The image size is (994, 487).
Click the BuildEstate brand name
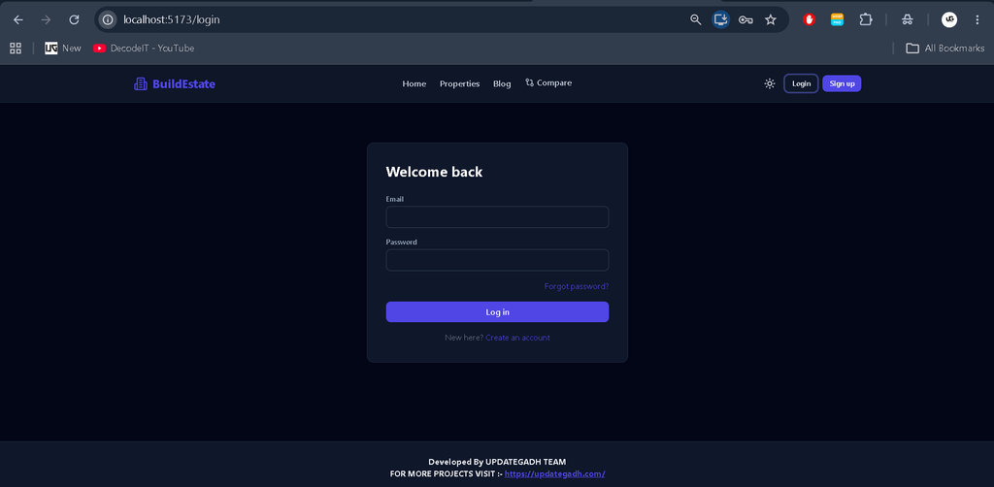click(183, 83)
